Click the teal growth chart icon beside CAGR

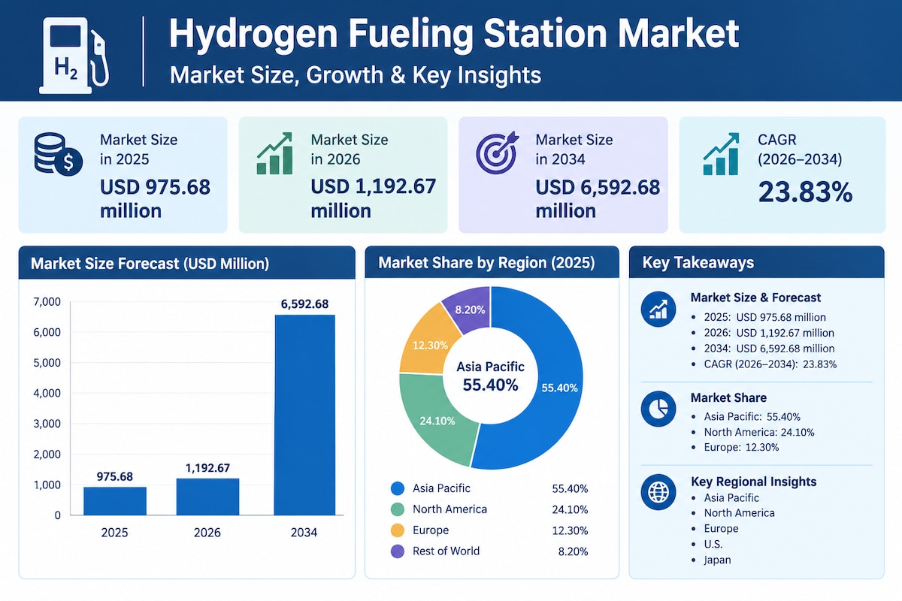click(x=721, y=154)
